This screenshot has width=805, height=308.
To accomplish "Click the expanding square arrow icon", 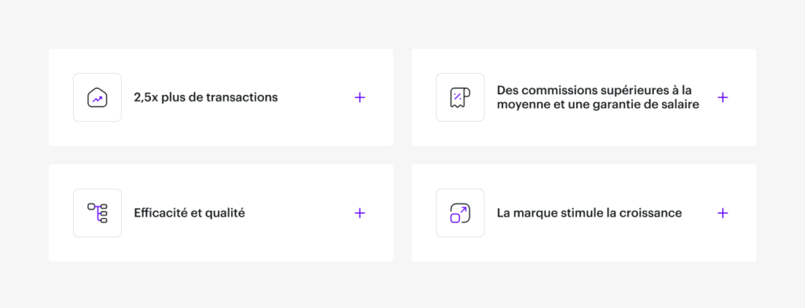I will [460, 213].
